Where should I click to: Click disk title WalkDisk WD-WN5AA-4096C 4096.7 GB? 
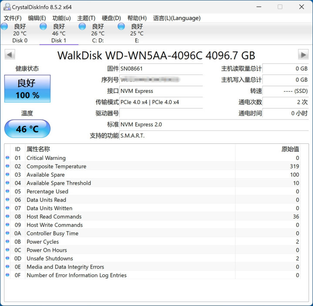(x=156, y=55)
